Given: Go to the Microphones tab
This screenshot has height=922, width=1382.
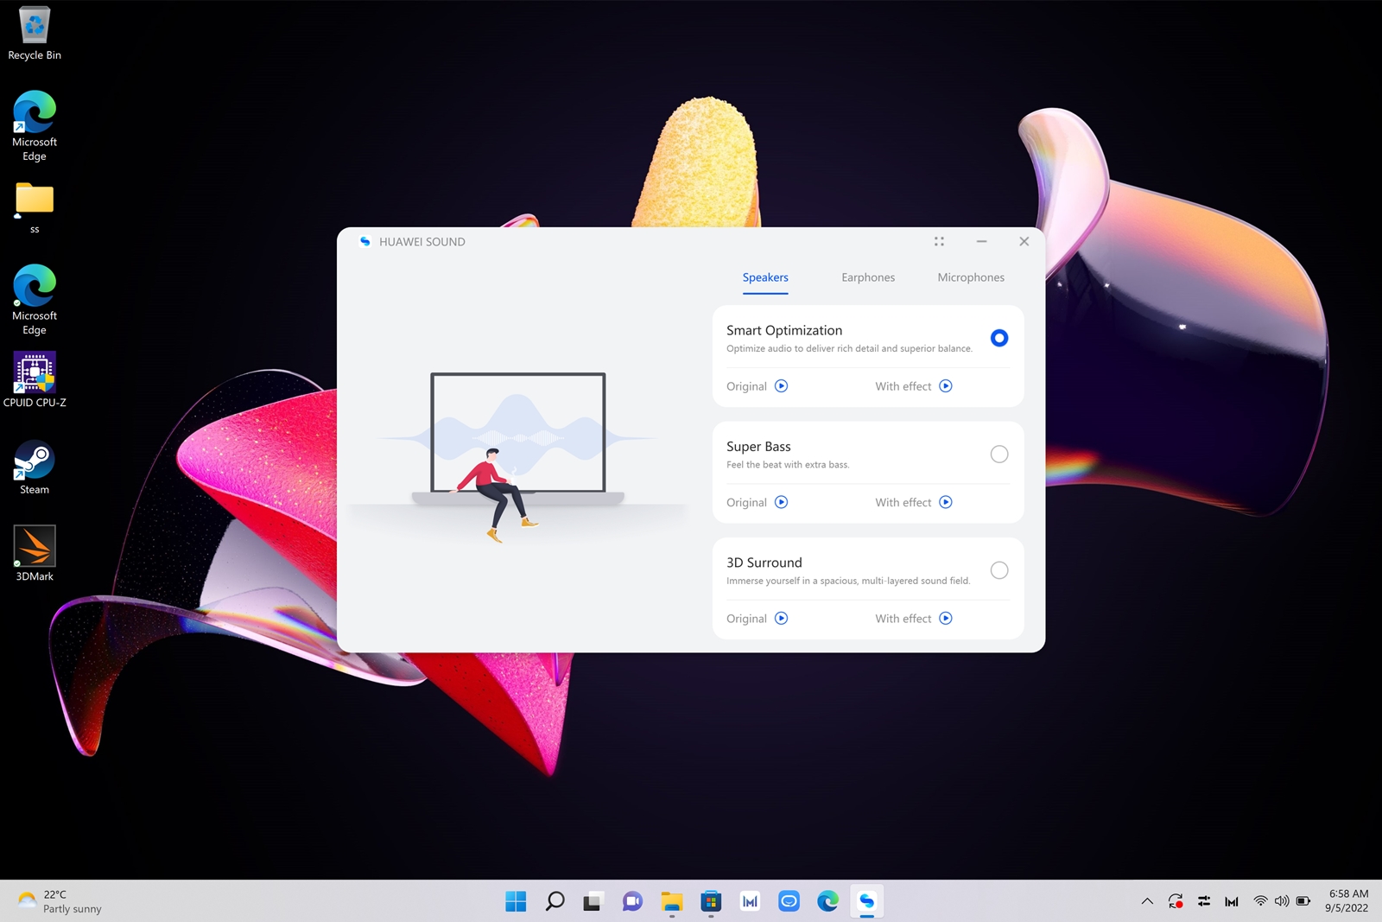Looking at the screenshot, I should click(971, 277).
